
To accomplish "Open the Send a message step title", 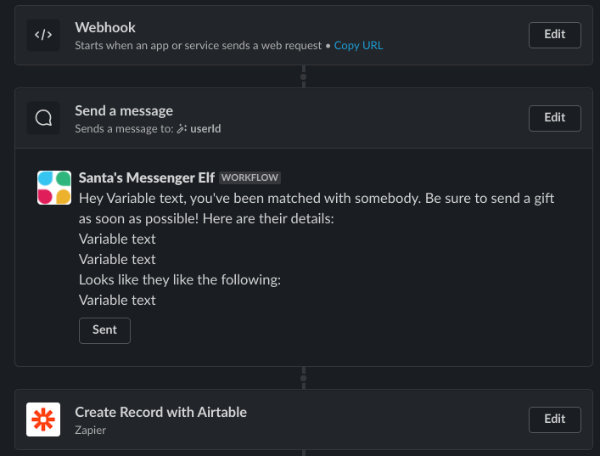I will 124,110.
